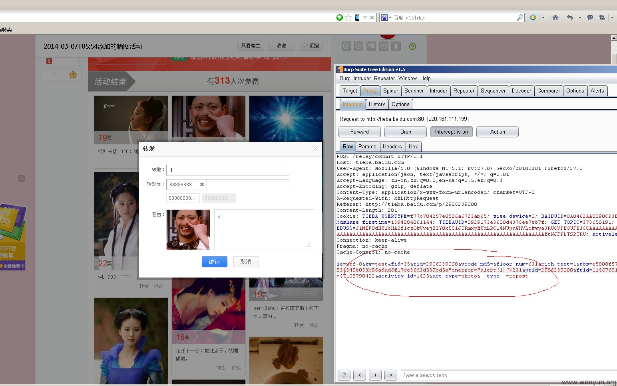The height and width of the screenshot is (386, 617).
Task: Click the 理由 reason text area
Action: coord(264,230)
